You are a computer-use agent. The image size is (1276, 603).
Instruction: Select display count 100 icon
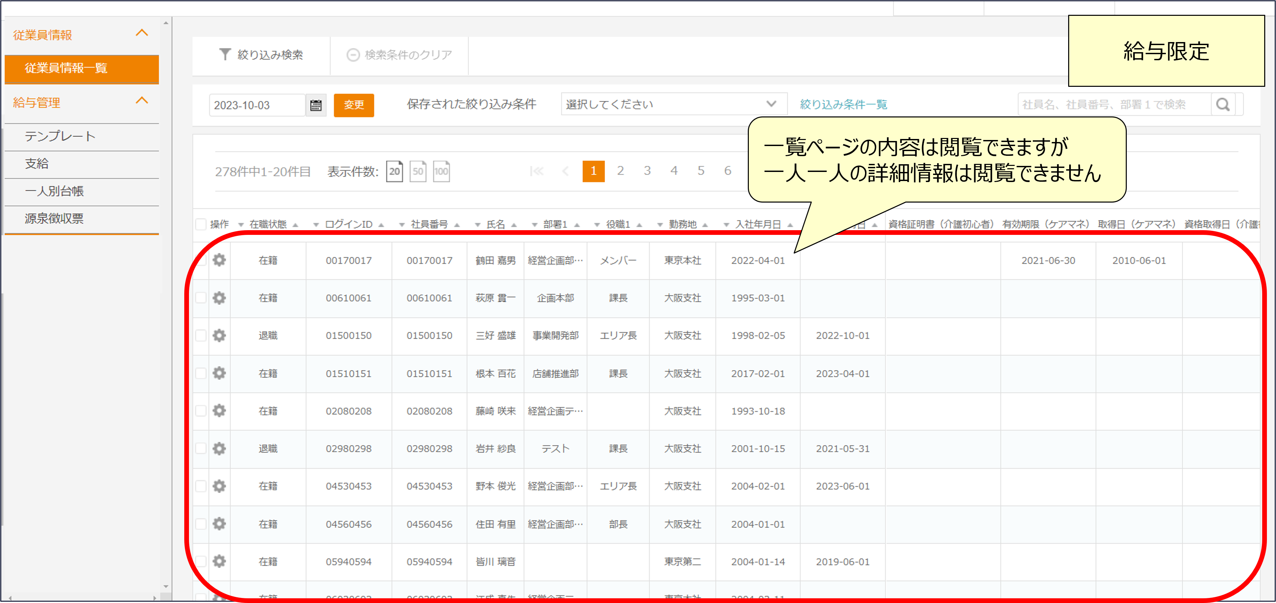(441, 171)
